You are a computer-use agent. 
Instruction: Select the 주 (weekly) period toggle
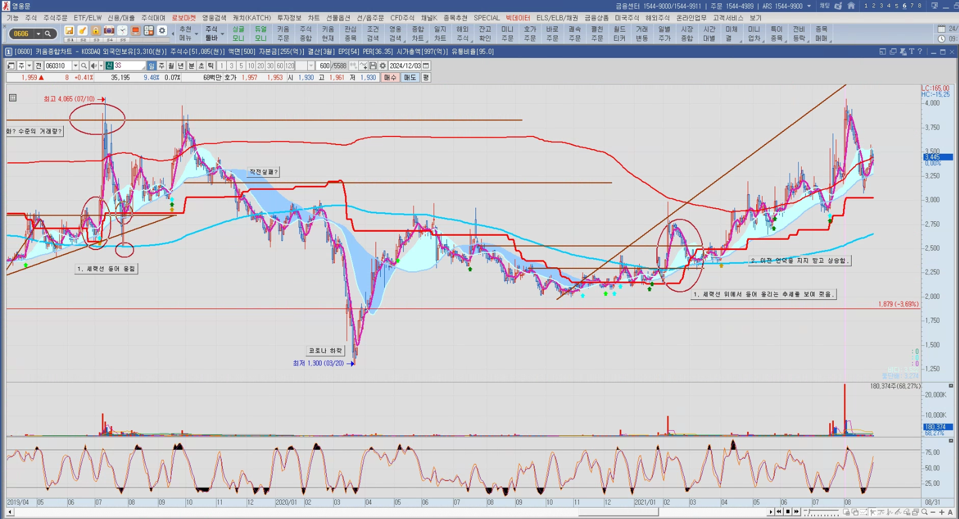coord(161,66)
